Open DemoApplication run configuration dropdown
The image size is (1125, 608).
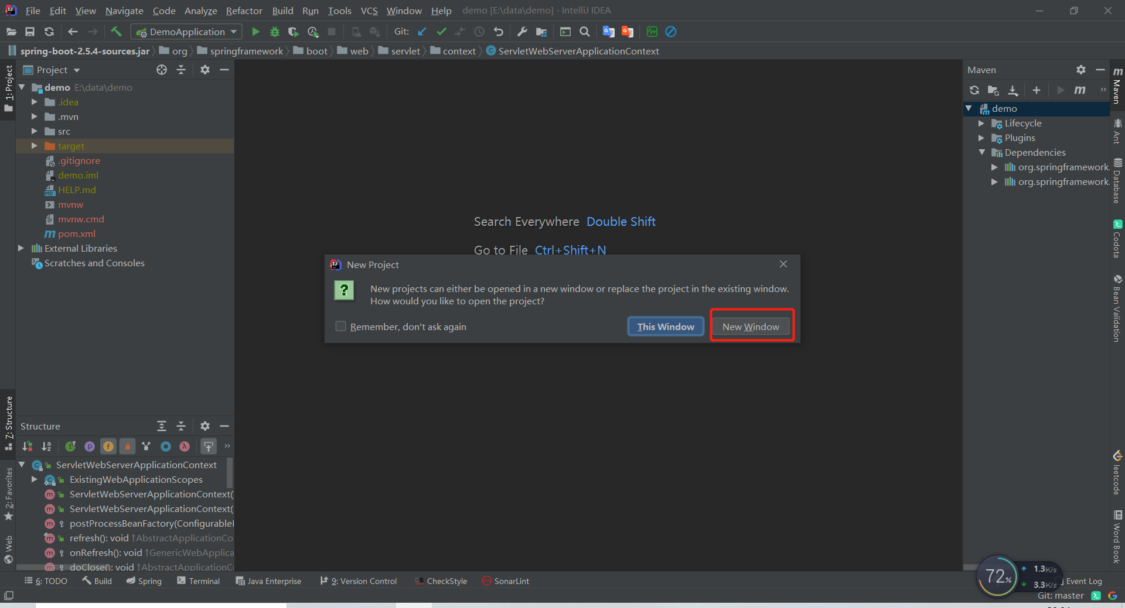pos(186,32)
